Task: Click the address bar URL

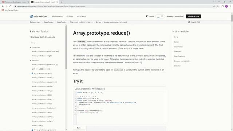Action: pyautogui.click(x=51, y=7)
